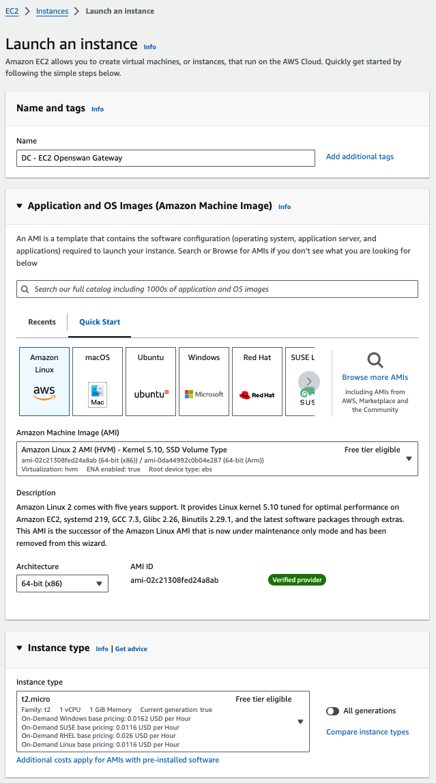Collapse the Instance type section
436x783 pixels.
tap(20, 648)
